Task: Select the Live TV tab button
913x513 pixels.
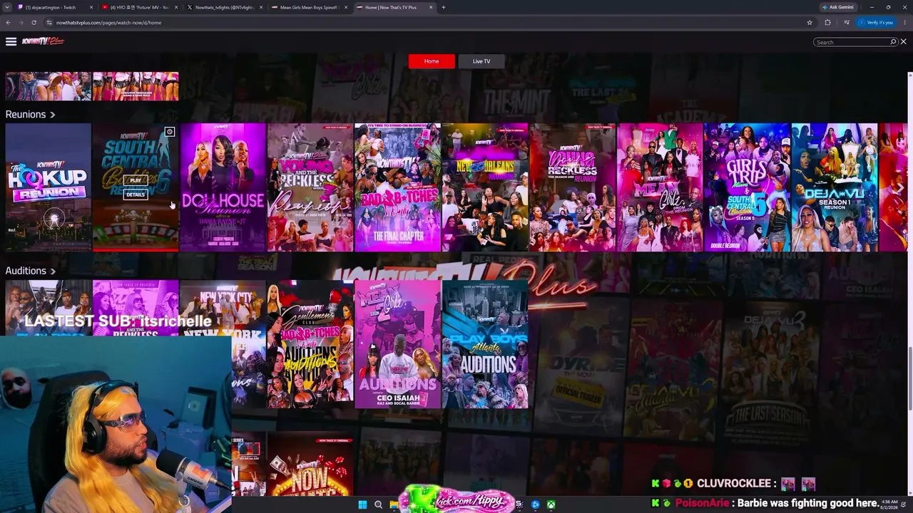Action: pos(481,61)
